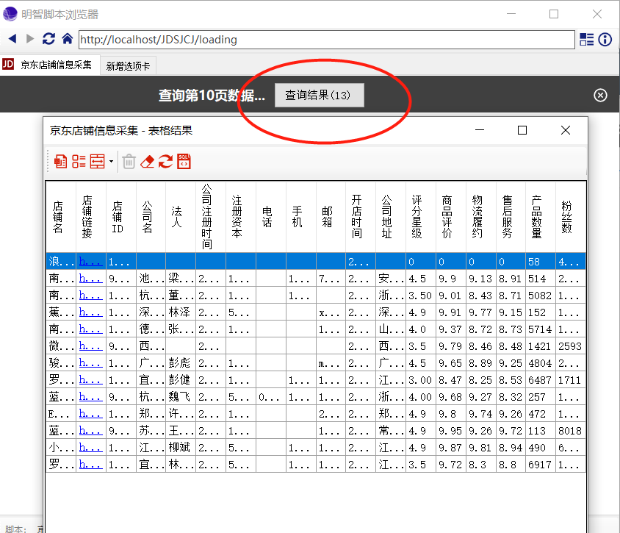Select rating cell 3.50

(x=421, y=296)
